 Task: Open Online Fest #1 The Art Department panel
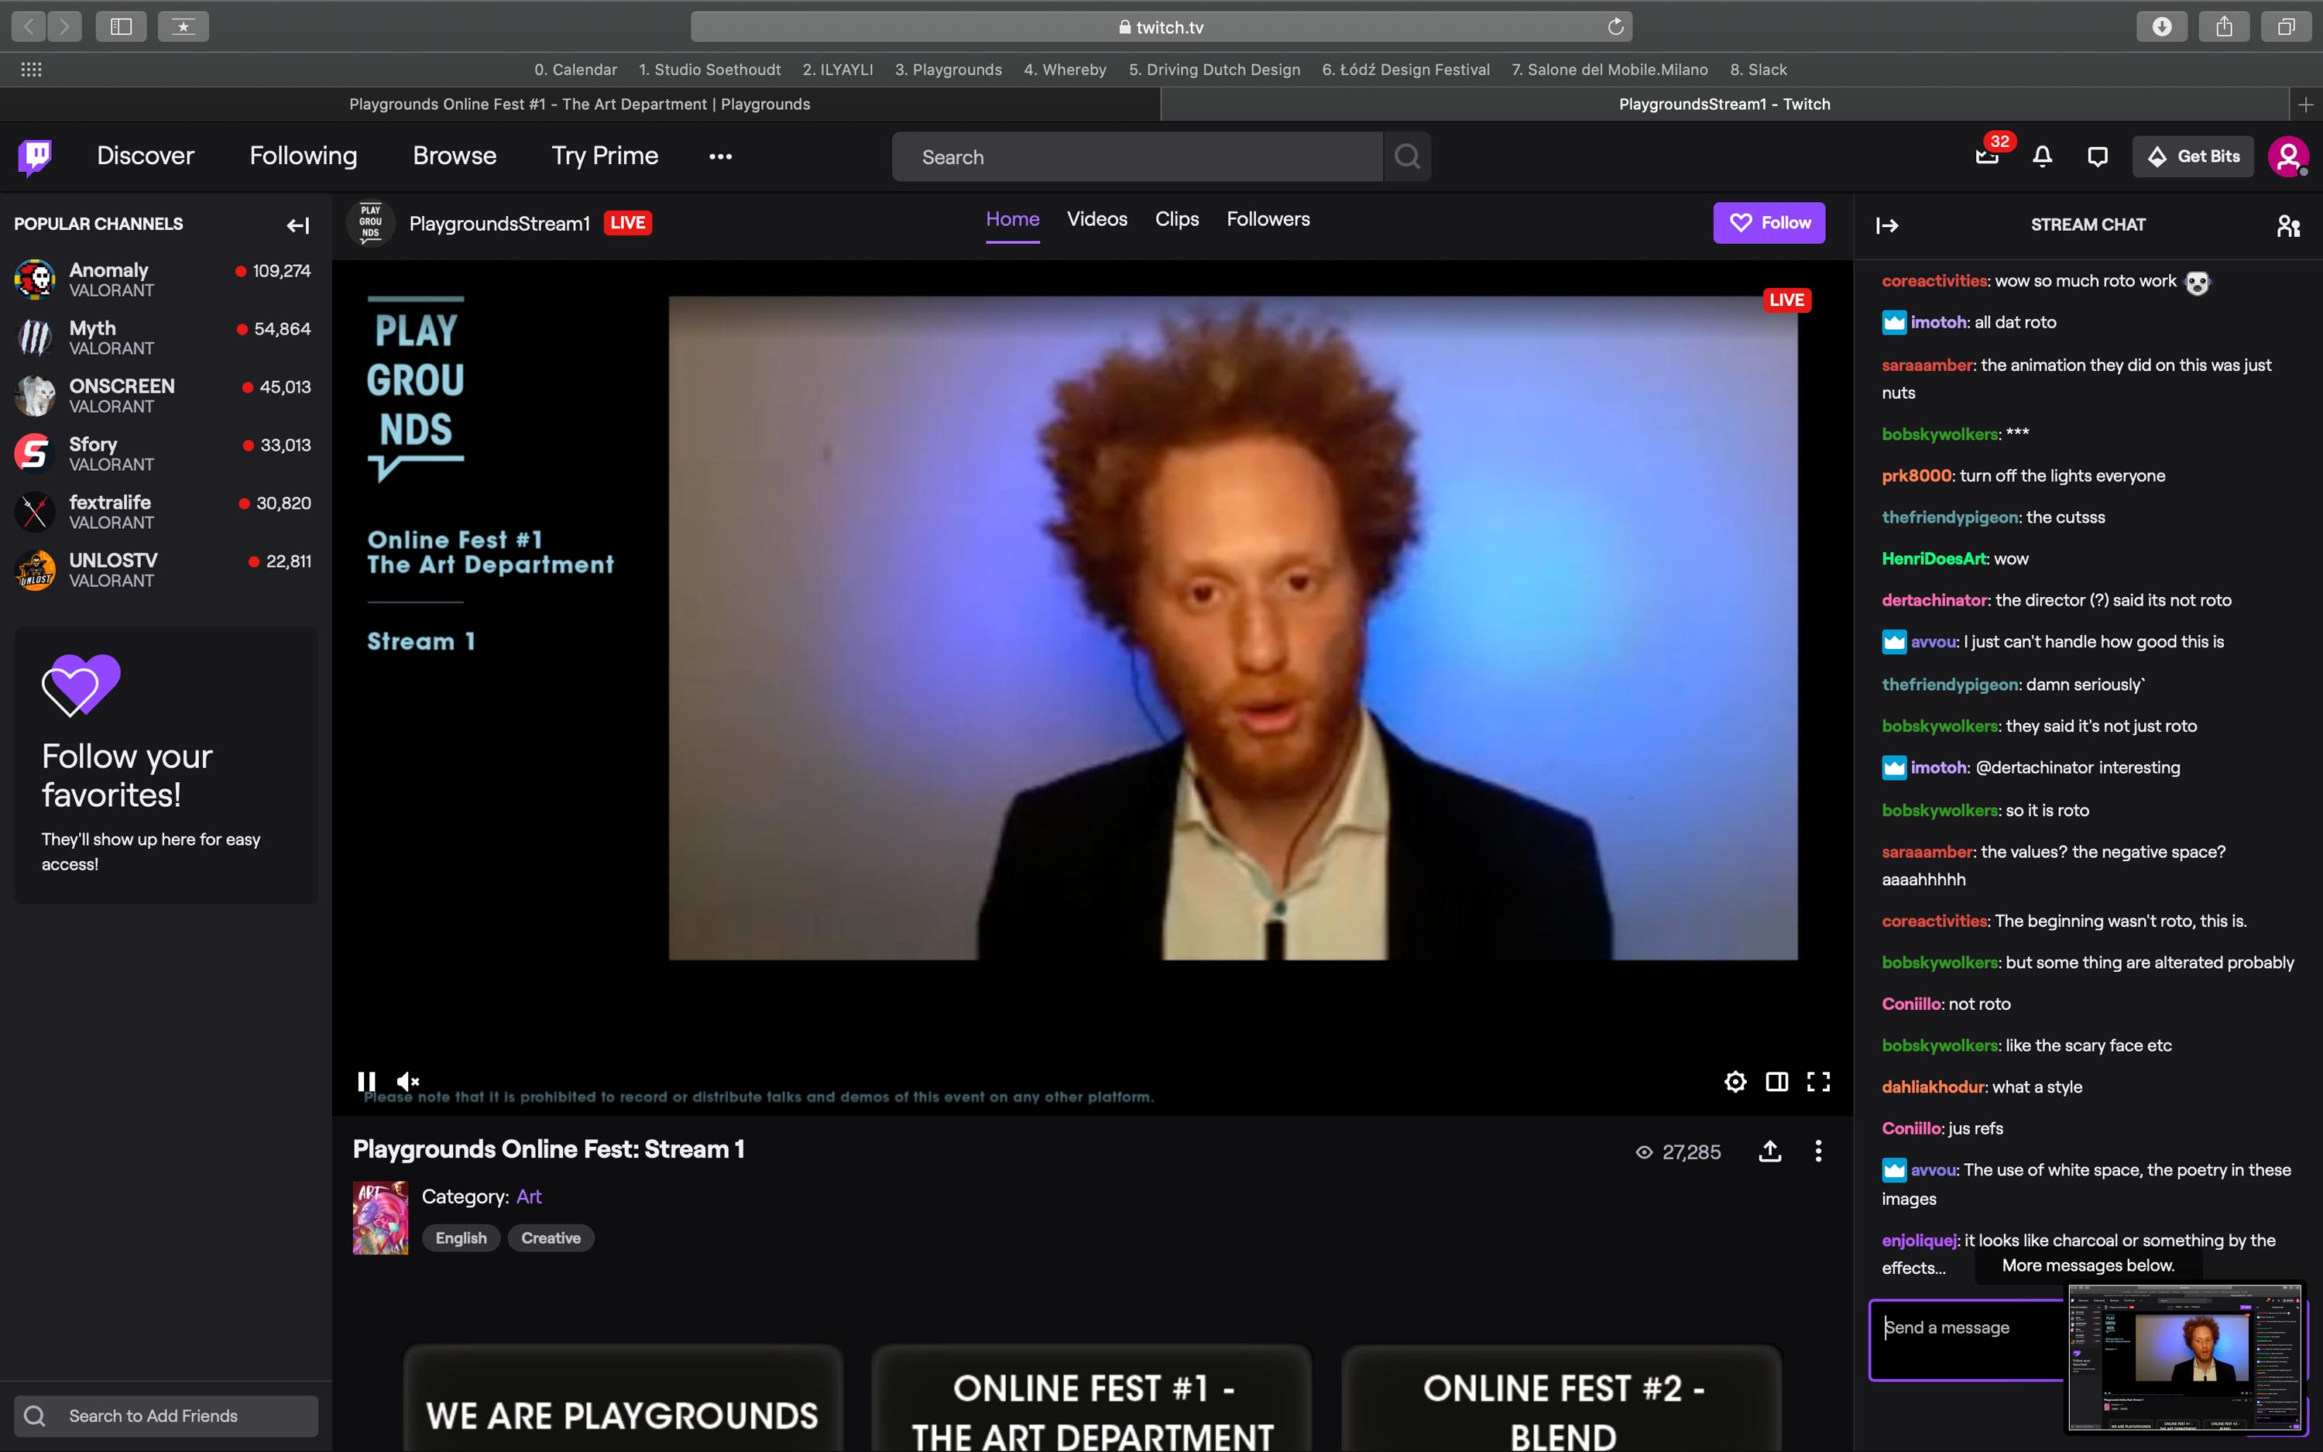[x=1093, y=1399]
